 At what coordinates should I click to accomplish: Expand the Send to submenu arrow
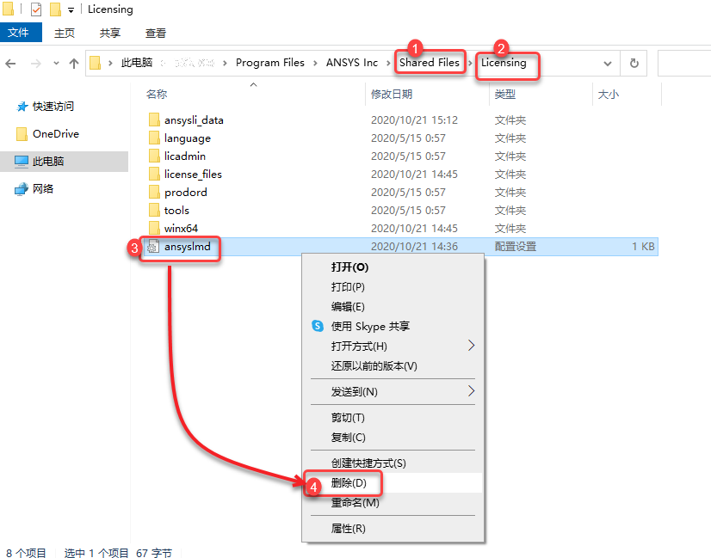pos(471,391)
